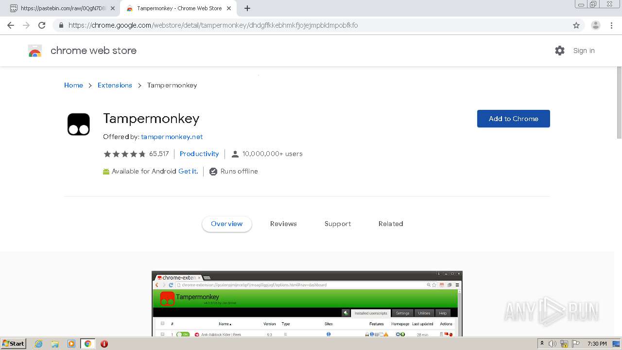This screenshot has height=350, width=622.
Task: Click the Sign in link
Action: point(584,51)
